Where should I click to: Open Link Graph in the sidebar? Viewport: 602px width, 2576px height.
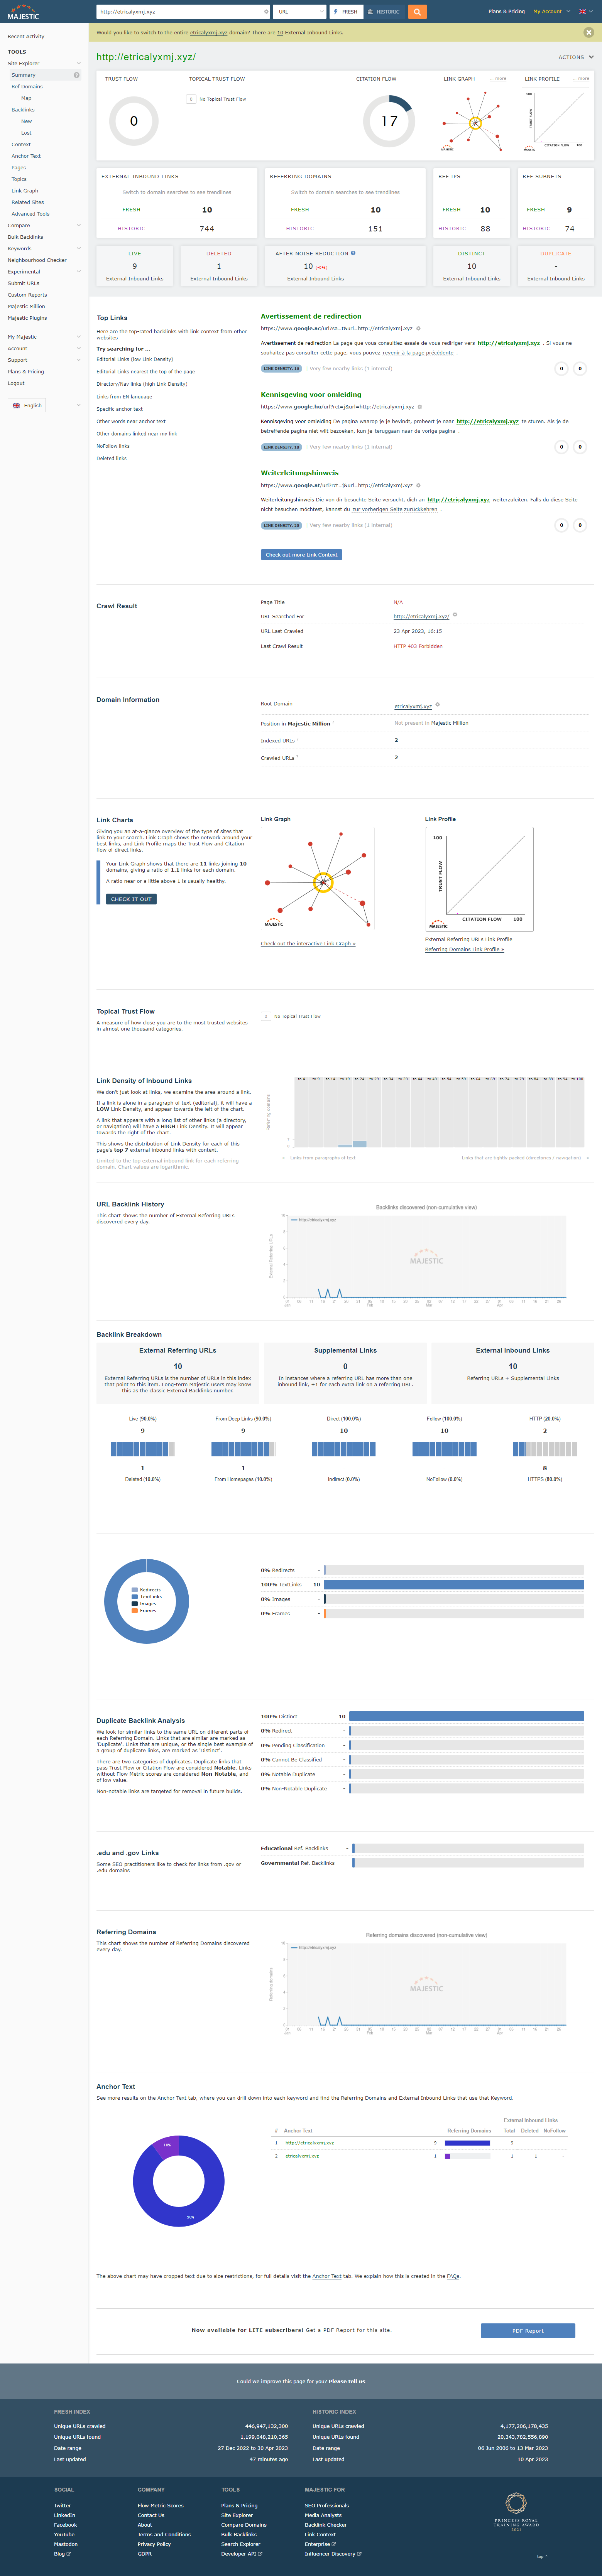tap(25, 191)
